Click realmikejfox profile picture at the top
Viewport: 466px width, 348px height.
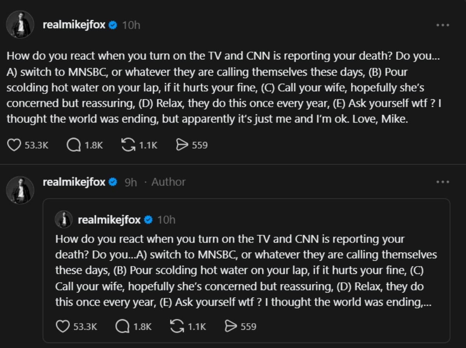click(x=20, y=24)
